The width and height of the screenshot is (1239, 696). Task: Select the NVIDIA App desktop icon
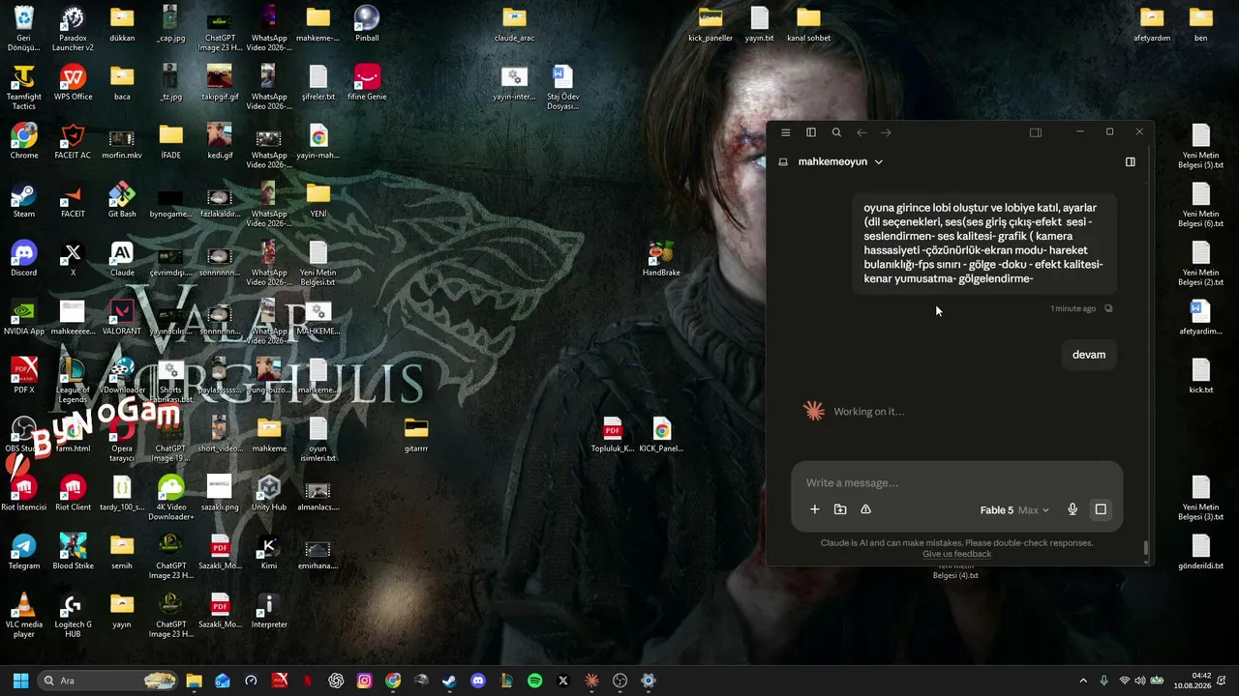click(24, 318)
